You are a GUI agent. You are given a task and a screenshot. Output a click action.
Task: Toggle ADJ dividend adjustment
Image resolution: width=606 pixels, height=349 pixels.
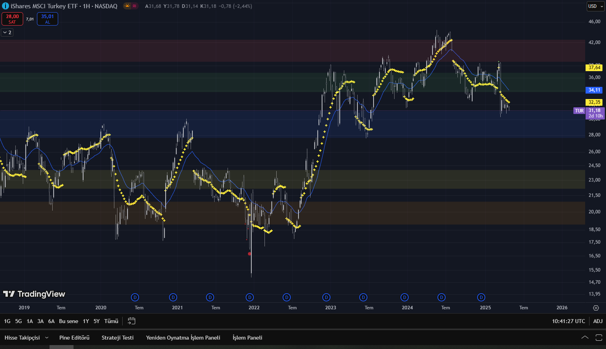pos(598,321)
